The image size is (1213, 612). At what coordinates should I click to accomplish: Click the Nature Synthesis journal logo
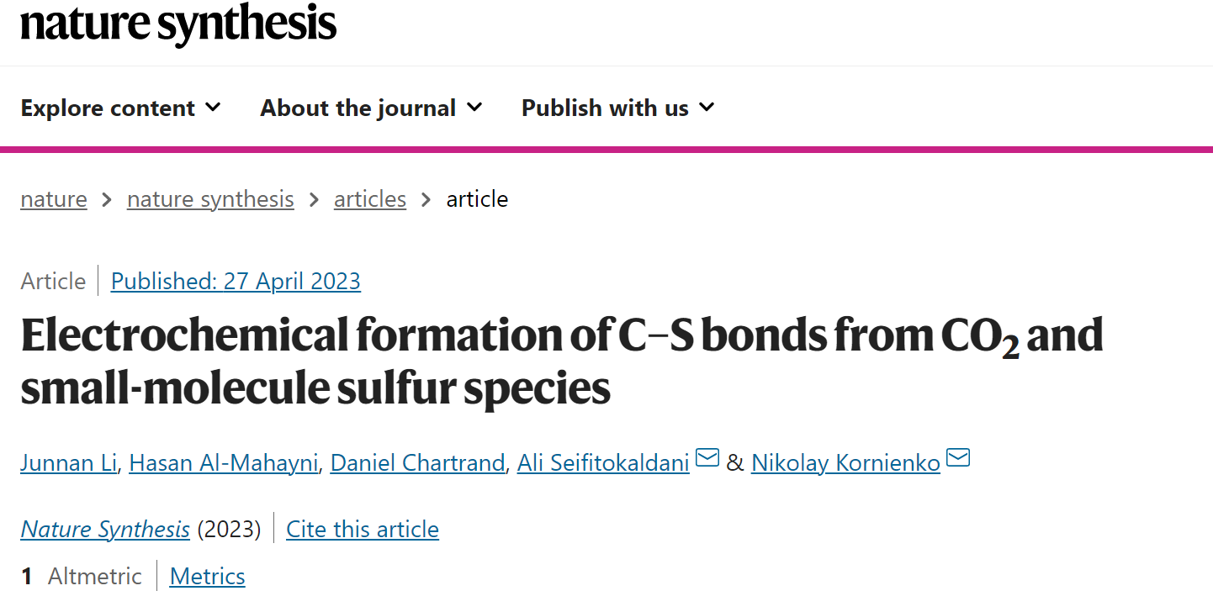(x=178, y=23)
